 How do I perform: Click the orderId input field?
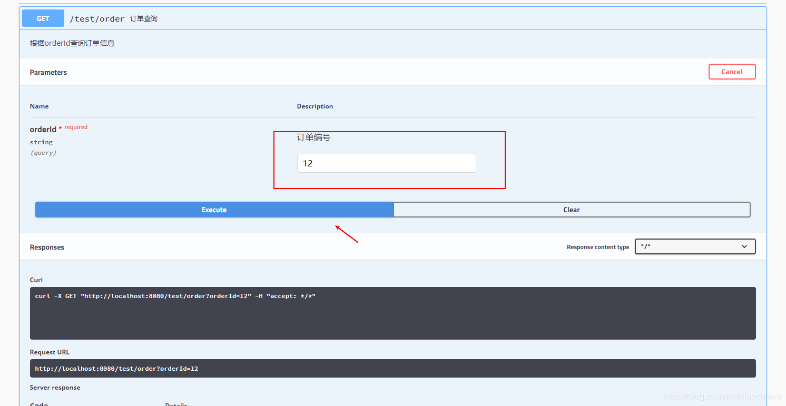tap(387, 163)
